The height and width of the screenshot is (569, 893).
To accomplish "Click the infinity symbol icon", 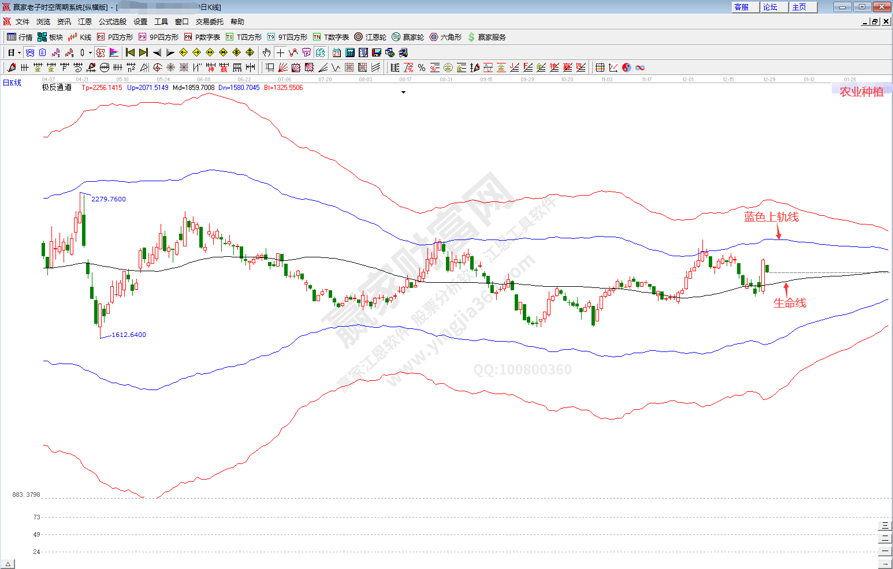I will 640,68.
